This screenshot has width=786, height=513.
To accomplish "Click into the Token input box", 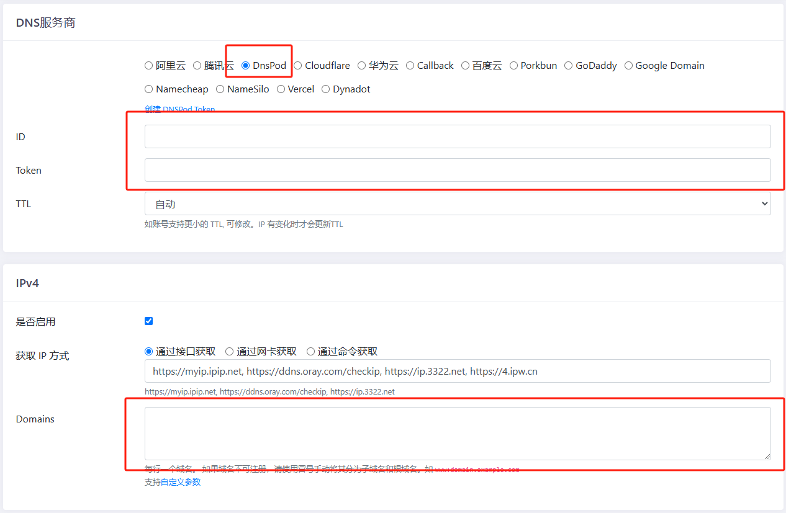I will 458,170.
